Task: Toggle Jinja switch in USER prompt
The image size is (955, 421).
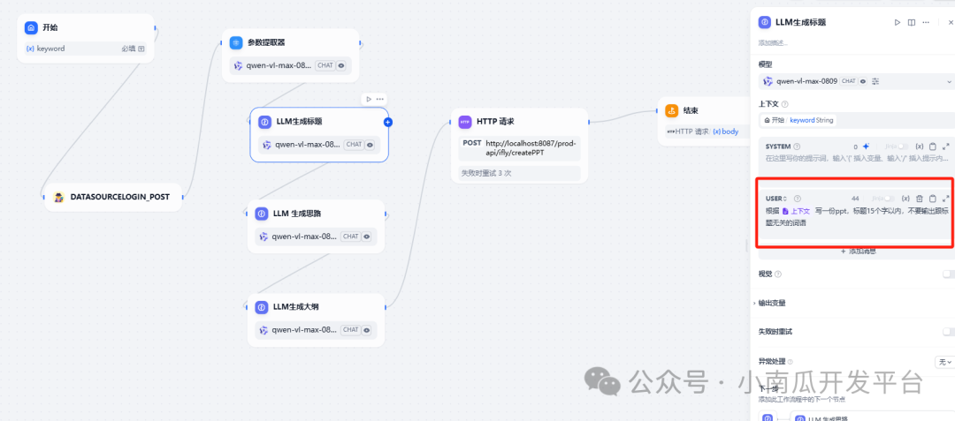Action: tap(888, 199)
